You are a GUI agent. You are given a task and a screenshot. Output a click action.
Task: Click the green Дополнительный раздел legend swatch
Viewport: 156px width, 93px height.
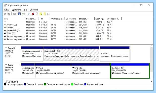click(45, 84)
